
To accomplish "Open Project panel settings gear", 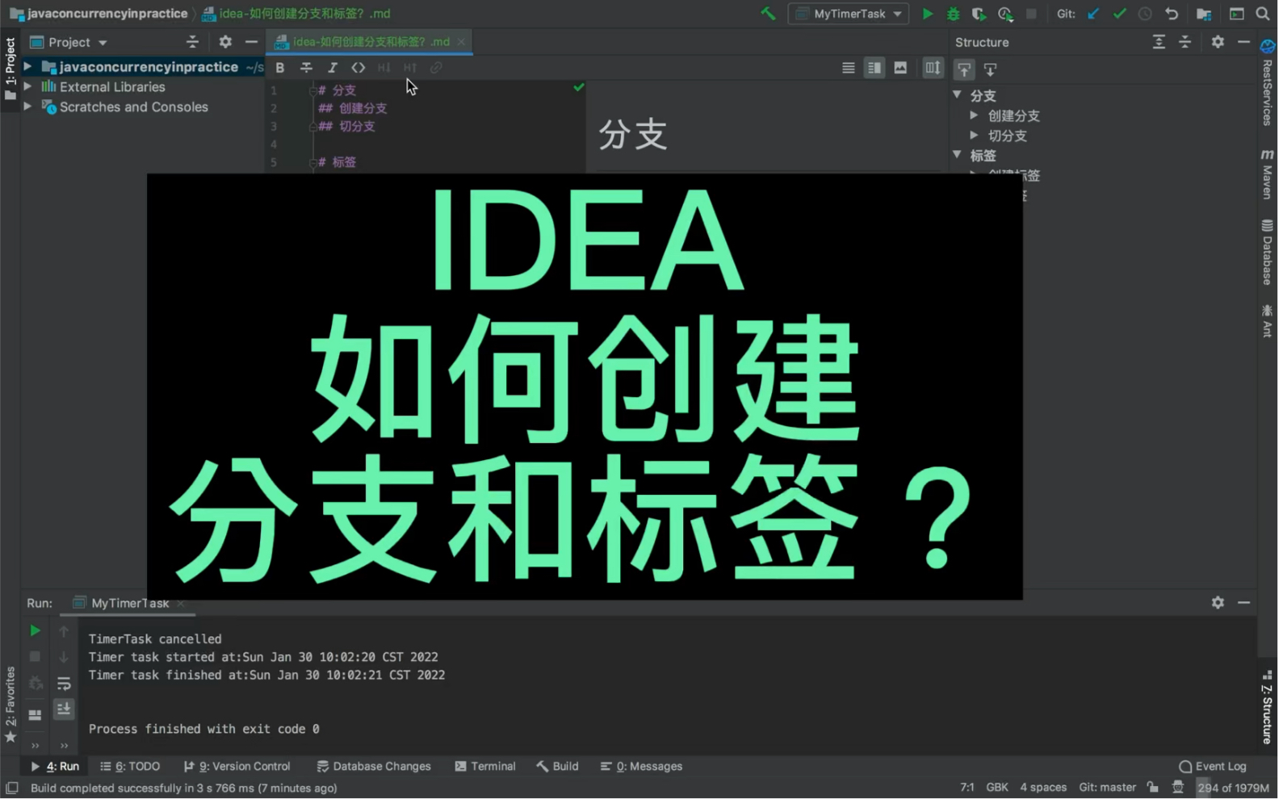I will click(x=225, y=42).
